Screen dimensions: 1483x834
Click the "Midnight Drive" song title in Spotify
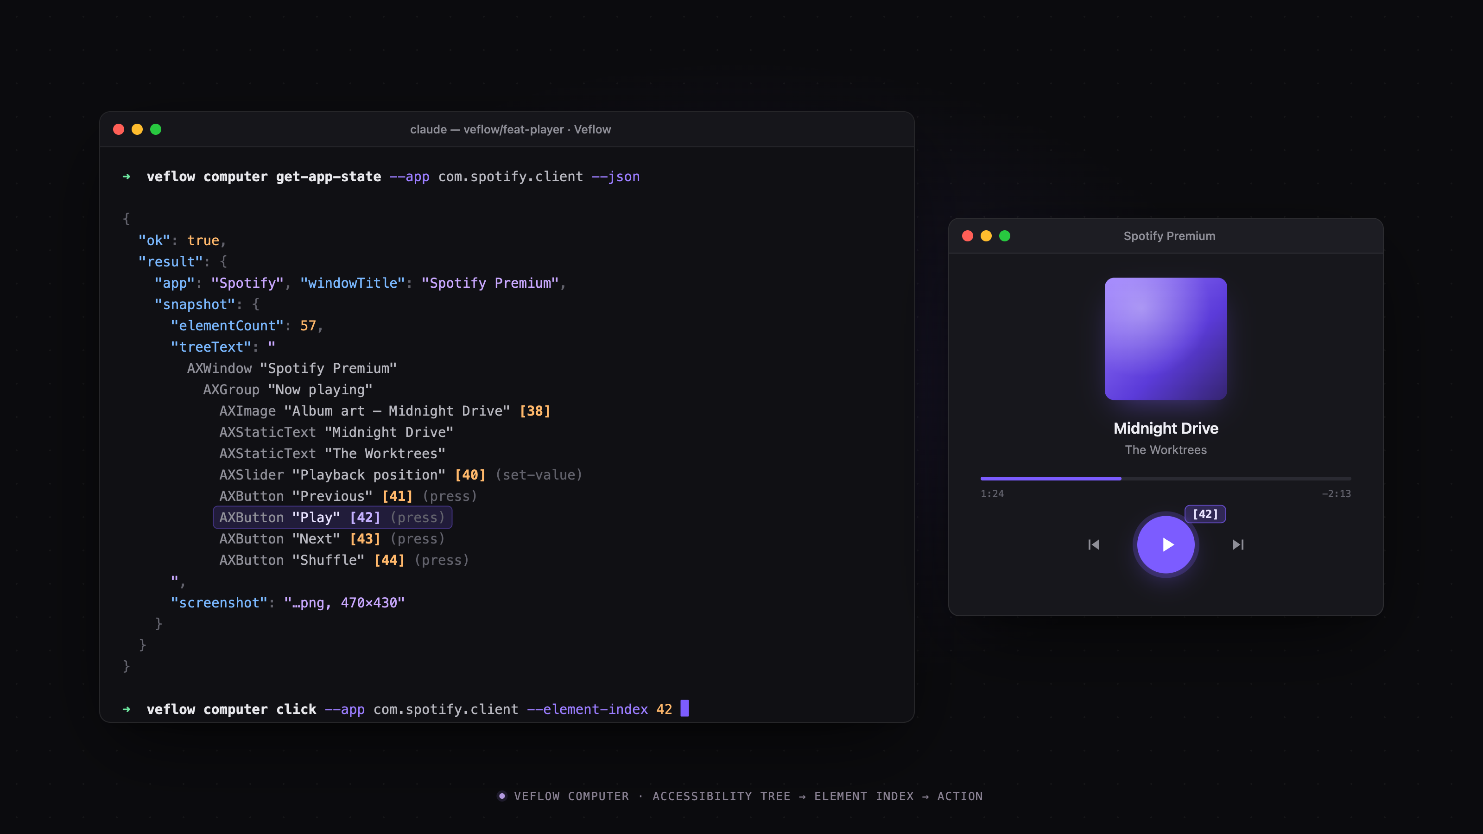(1166, 428)
